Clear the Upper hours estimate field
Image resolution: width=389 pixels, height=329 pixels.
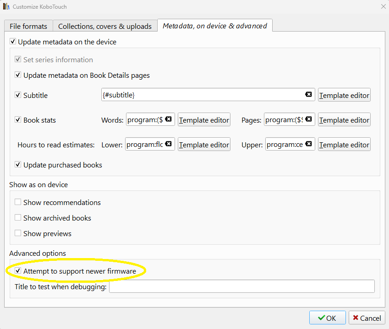[308, 144]
